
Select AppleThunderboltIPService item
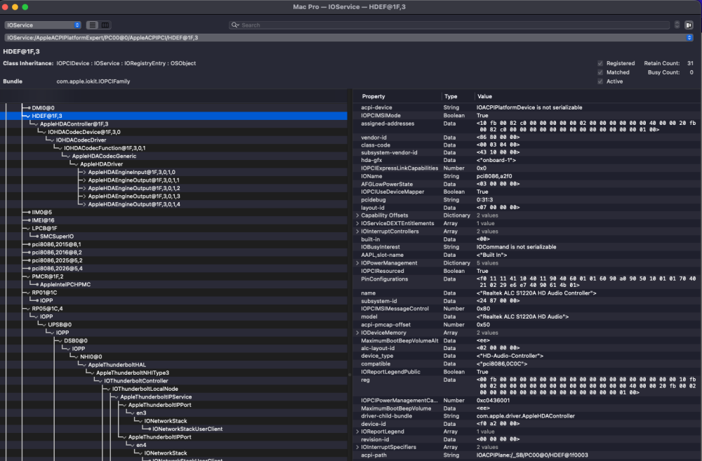coord(157,397)
